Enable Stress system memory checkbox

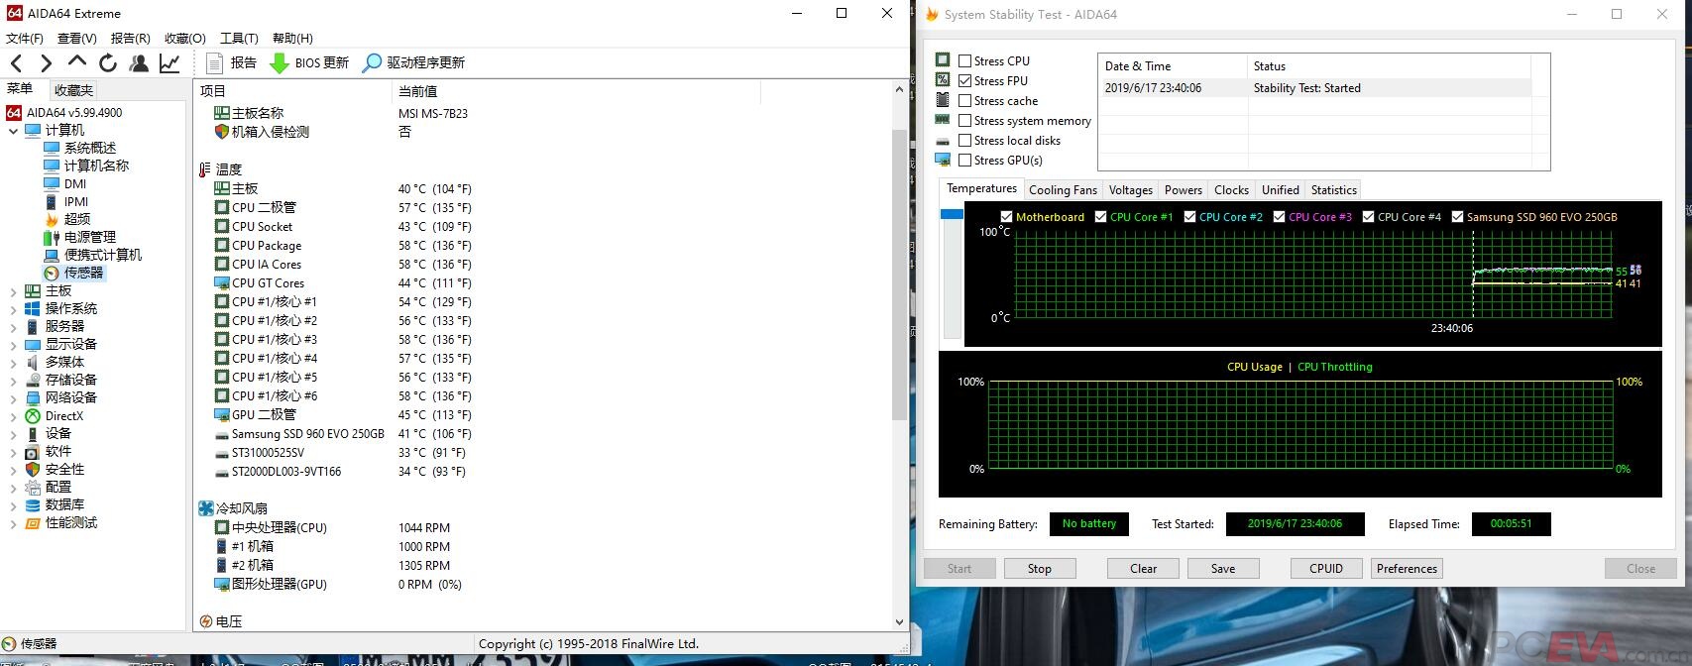point(964,120)
